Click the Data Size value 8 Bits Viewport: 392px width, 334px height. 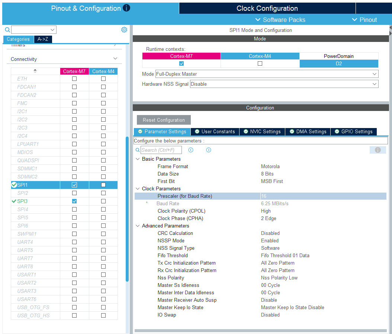click(x=267, y=174)
